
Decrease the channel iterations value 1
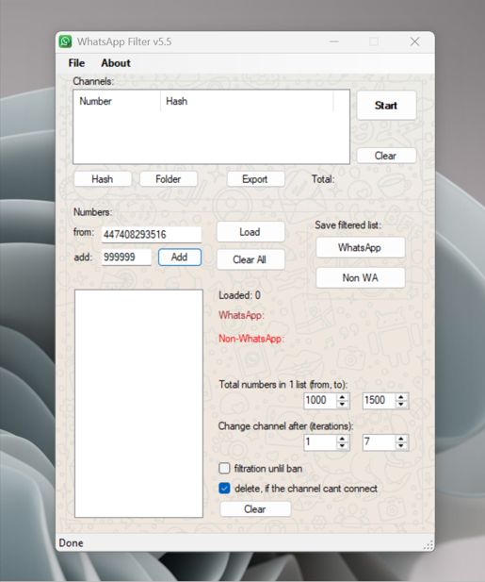coord(343,446)
